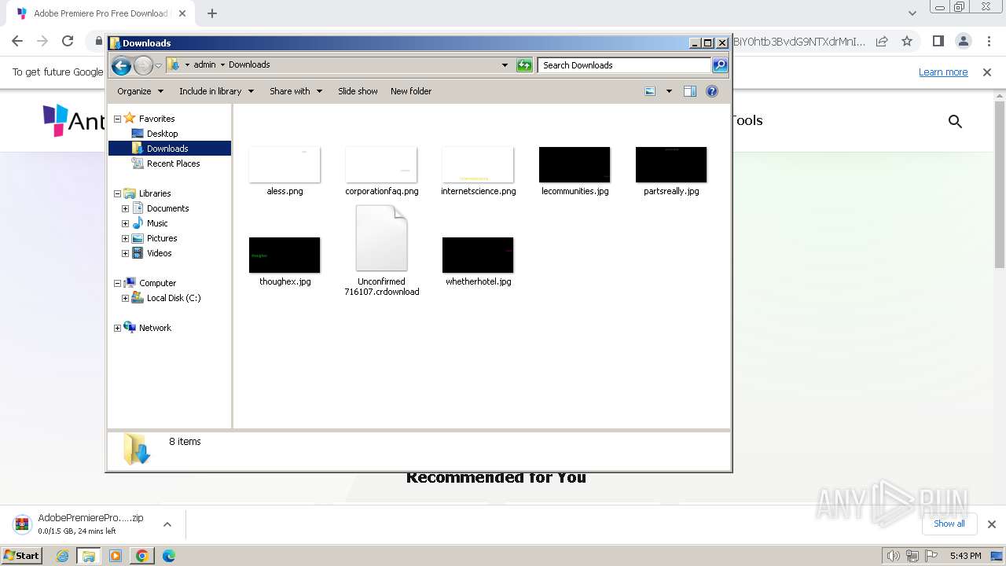Select the aless.png thumbnail
The width and height of the screenshot is (1006, 566).
(285, 165)
